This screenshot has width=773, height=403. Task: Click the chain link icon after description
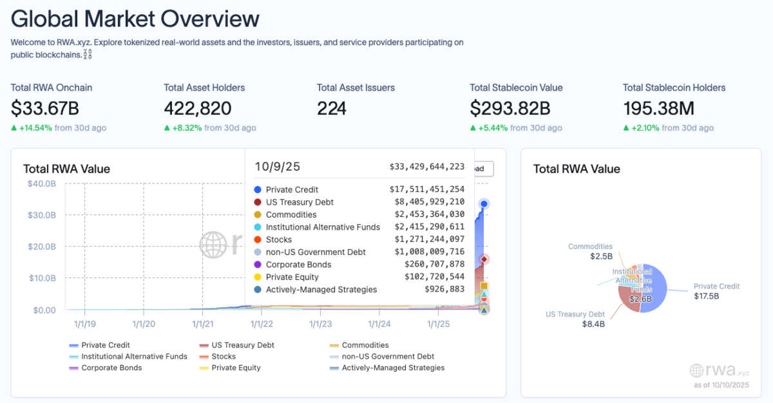coord(88,55)
